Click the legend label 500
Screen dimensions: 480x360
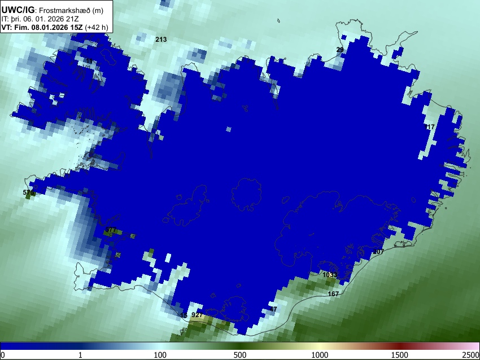pos(240,355)
